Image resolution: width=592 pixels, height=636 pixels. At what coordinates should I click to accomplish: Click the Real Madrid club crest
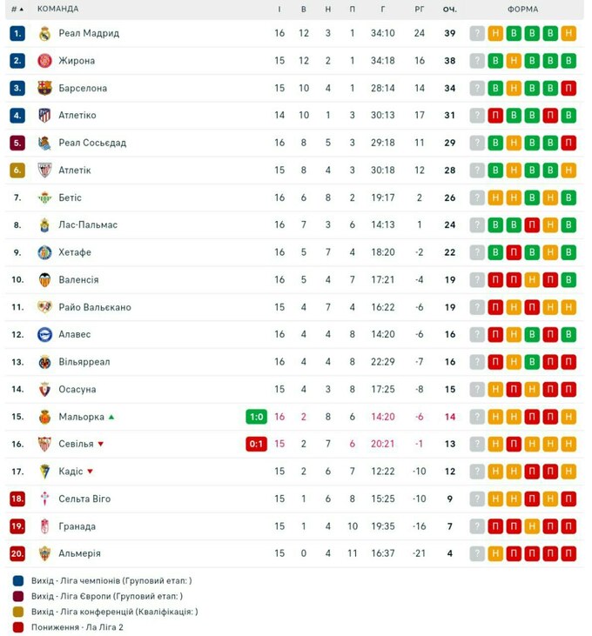[x=45, y=34]
